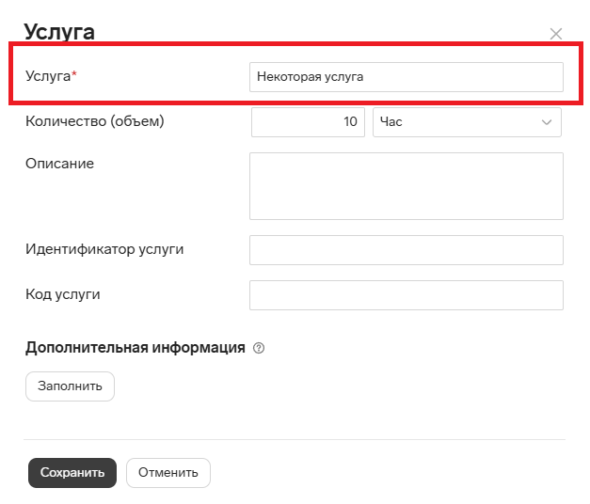
Task: Click the Идентификатор услуги label
Action: click(x=104, y=249)
